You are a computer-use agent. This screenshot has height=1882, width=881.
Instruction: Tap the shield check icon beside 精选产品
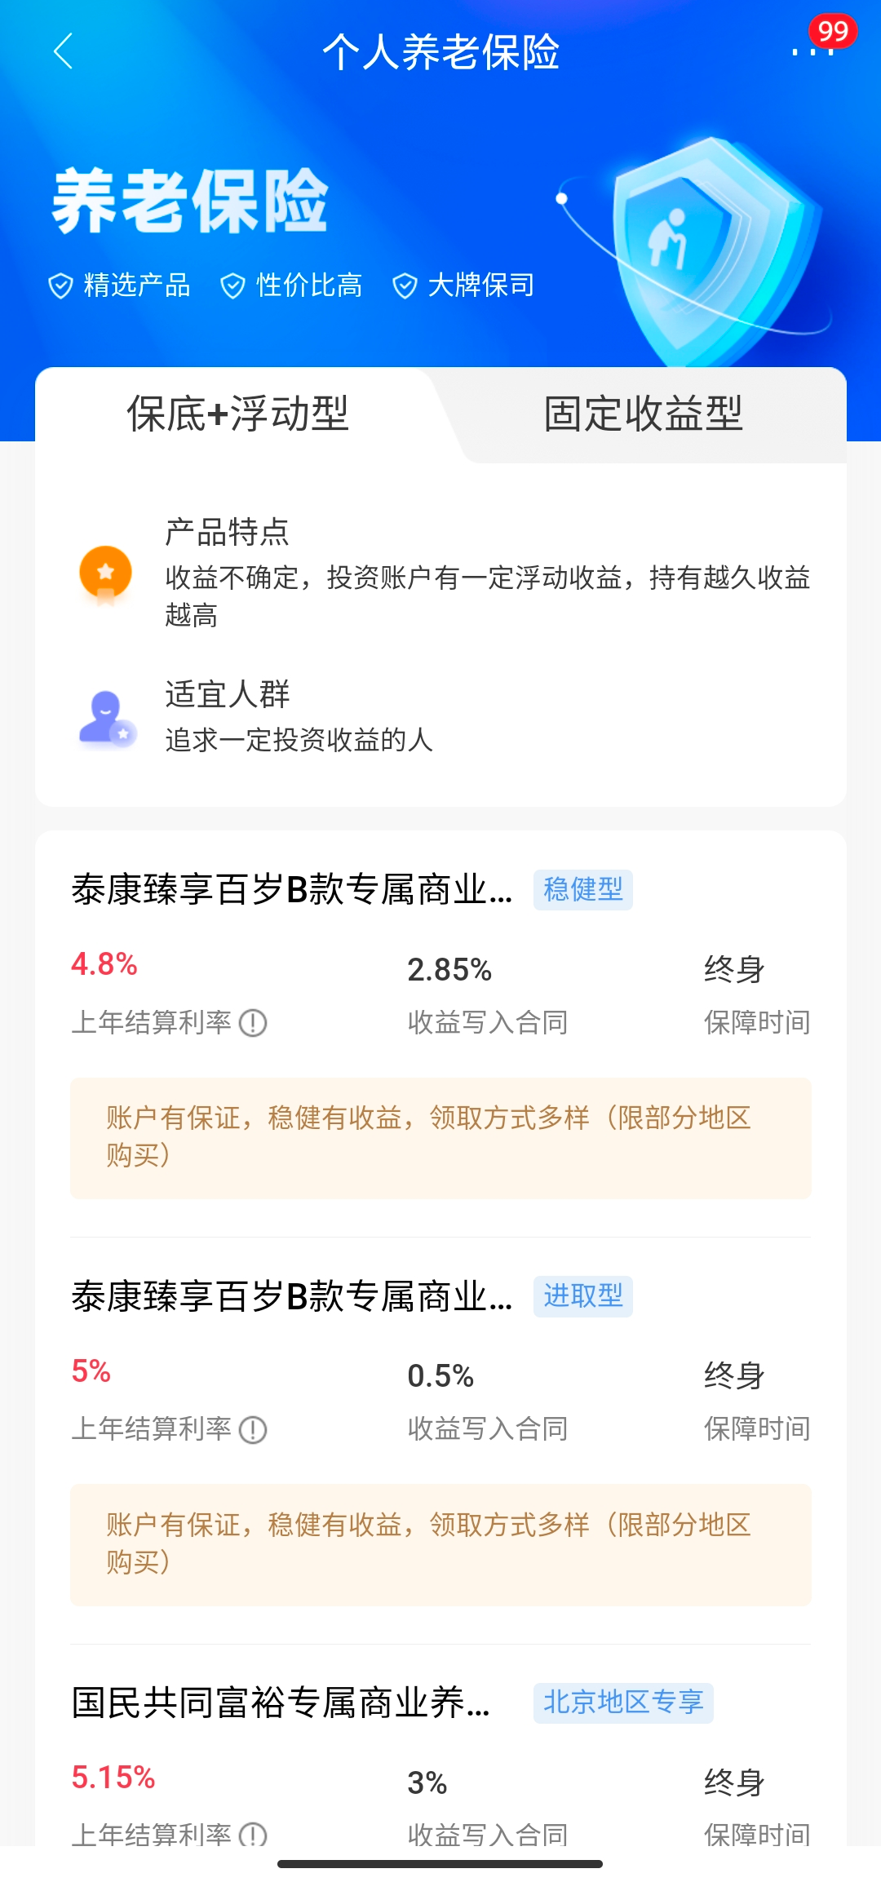[60, 286]
